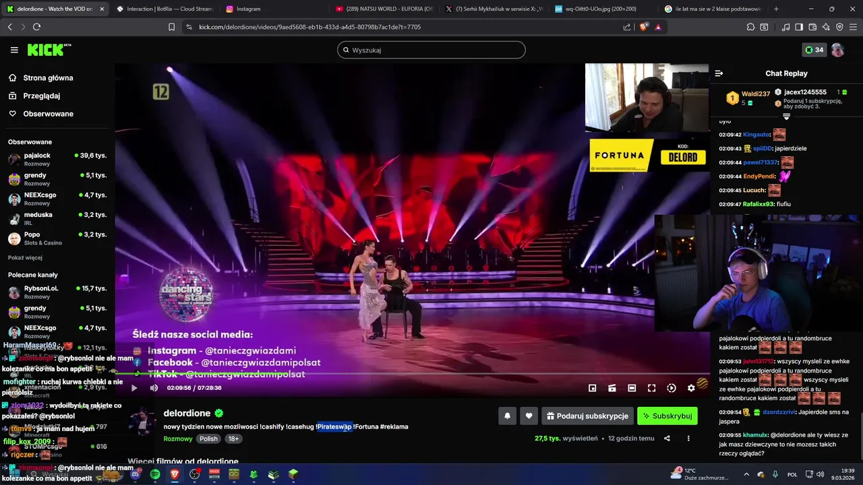This screenshot has width=863, height=485.
Task: Open Discord from the taskbar
Action: (136, 474)
